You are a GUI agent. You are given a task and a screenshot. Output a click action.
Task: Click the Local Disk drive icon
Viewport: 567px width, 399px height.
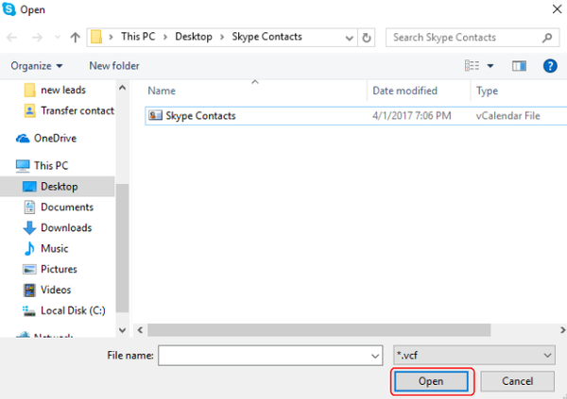[29, 311]
